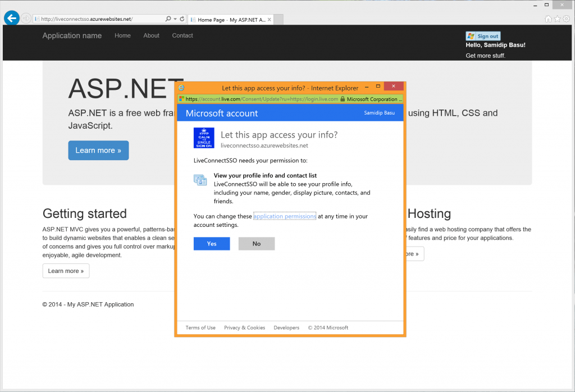Viewport: 575px width, 392px height.
Task: Open the Contact nav menu item
Action: (182, 35)
